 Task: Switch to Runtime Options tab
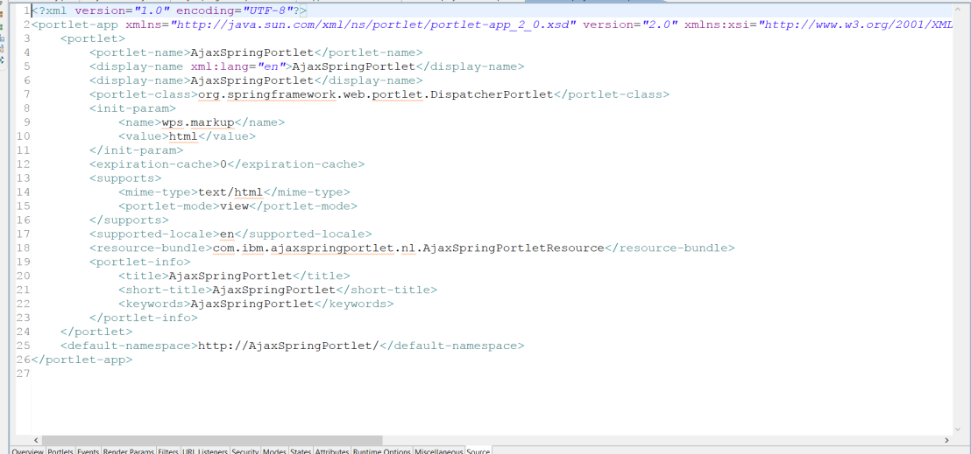click(x=382, y=451)
